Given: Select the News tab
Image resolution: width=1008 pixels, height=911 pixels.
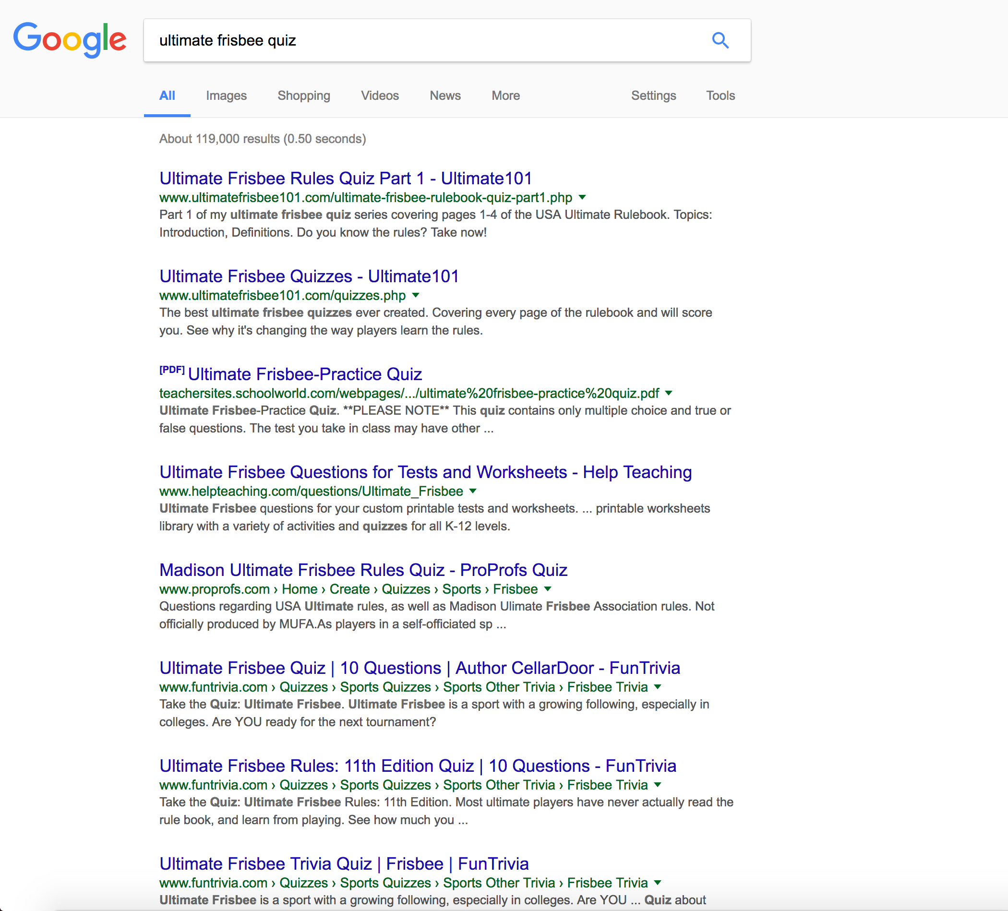Looking at the screenshot, I should [445, 96].
